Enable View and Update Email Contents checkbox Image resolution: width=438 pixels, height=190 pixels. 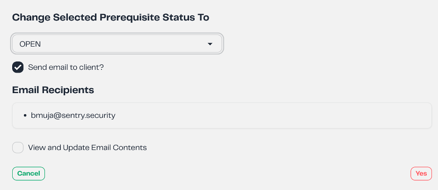18,148
